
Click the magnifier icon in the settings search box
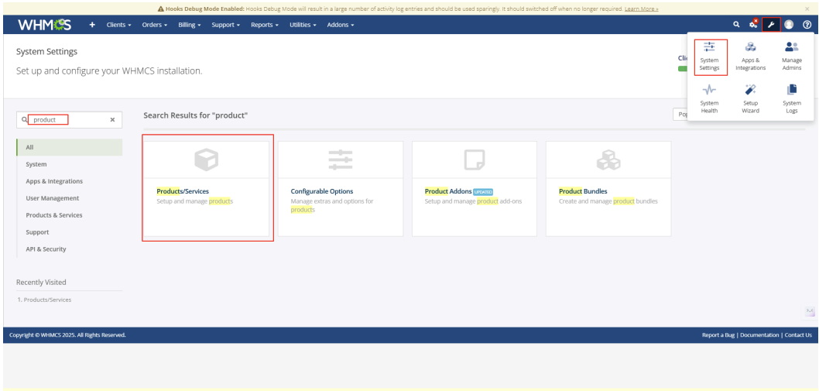pos(25,120)
